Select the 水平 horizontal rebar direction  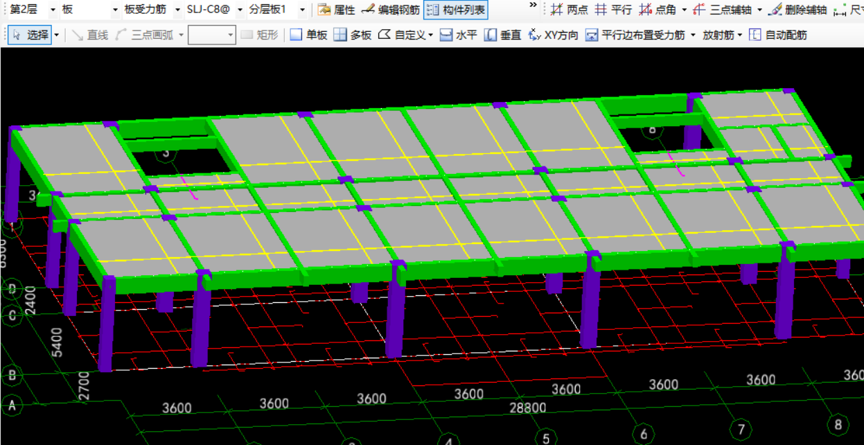[459, 35]
